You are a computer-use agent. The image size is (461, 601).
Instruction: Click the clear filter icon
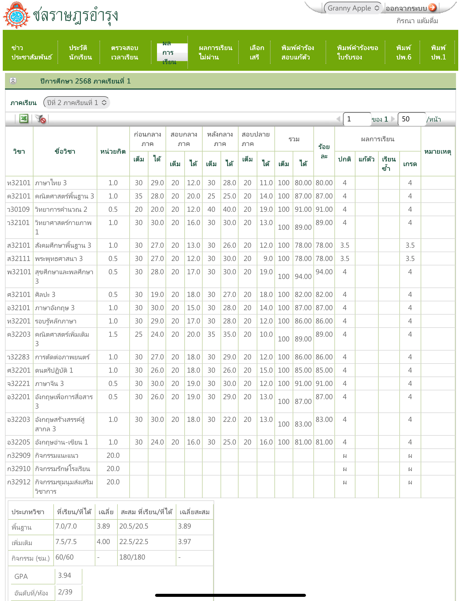point(41,119)
